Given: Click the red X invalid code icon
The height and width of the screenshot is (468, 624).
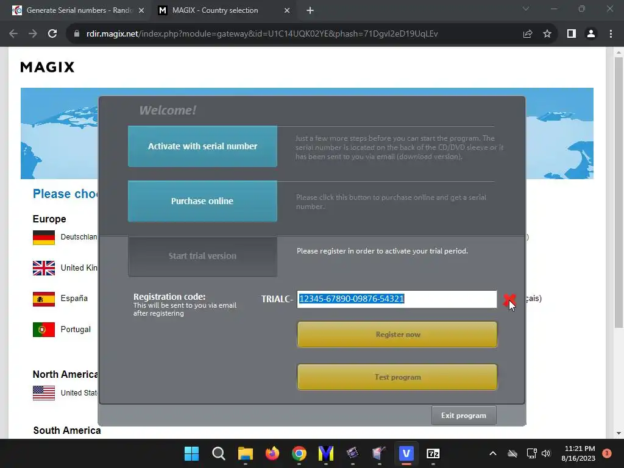Looking at the screenshot, I should pyautogui.click(x=509, y=300).
